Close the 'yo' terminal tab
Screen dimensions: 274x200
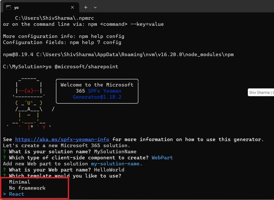pos(73,7)
